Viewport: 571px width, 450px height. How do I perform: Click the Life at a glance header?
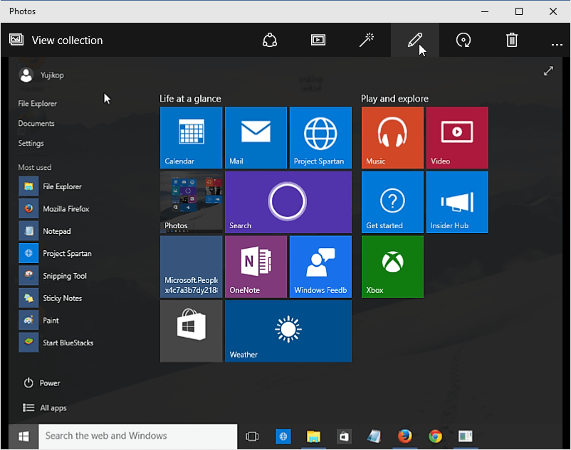point(190,99)
